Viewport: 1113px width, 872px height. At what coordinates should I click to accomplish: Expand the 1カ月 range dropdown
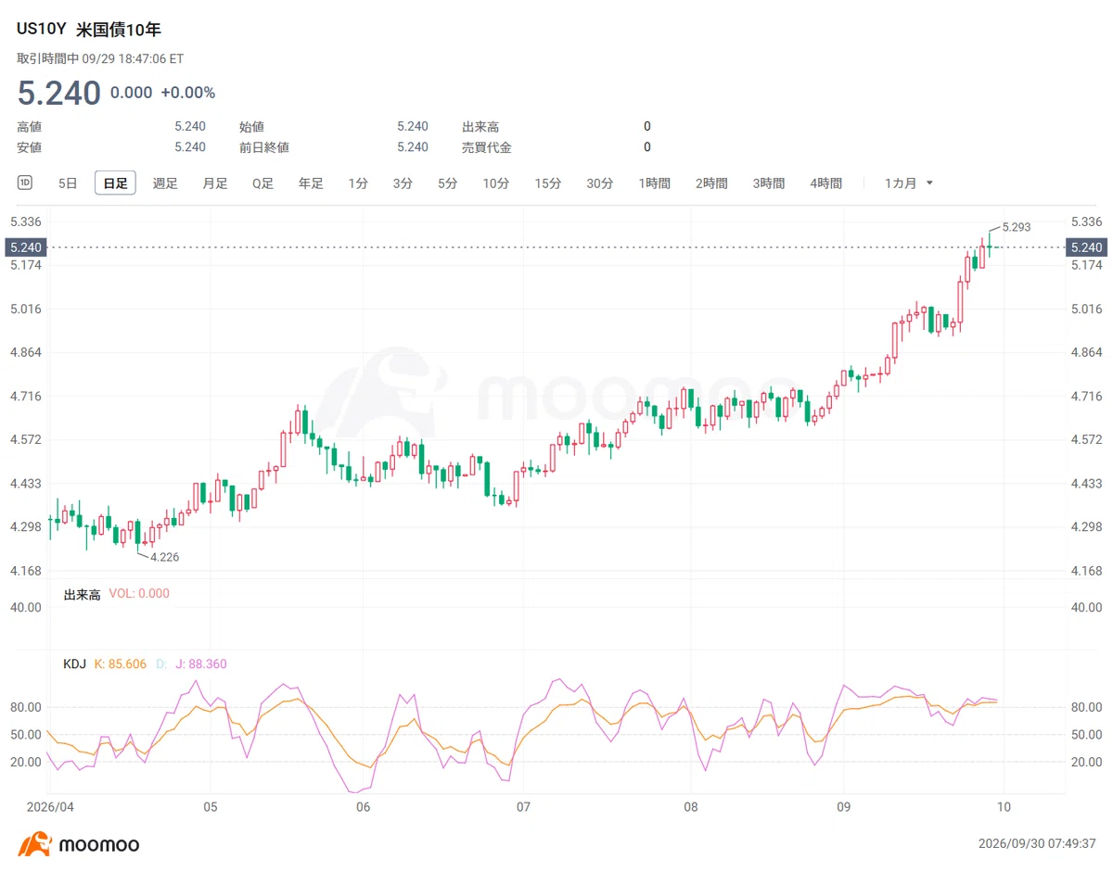909,183
